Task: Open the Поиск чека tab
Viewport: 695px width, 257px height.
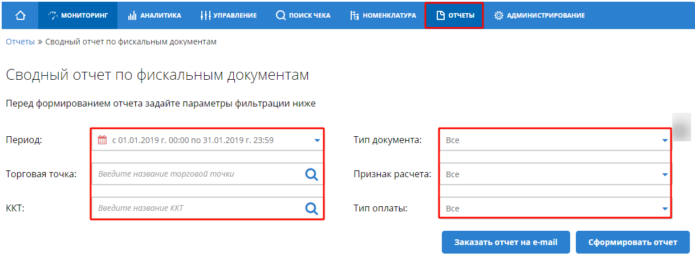Action: point(303,15)
